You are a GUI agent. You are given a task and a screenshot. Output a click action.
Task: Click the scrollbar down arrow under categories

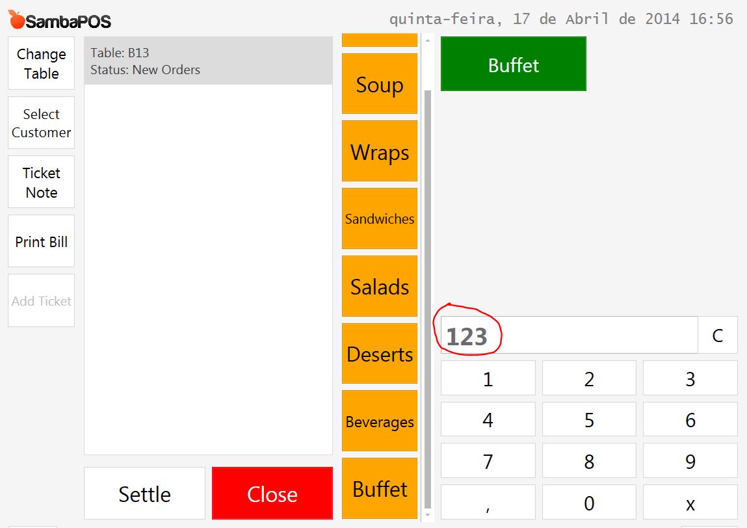pyautogui.click(x=428, y=514)
